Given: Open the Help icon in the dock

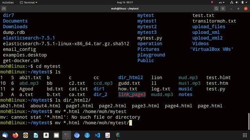Looking at the screenshot, I should tap(87, 135).
